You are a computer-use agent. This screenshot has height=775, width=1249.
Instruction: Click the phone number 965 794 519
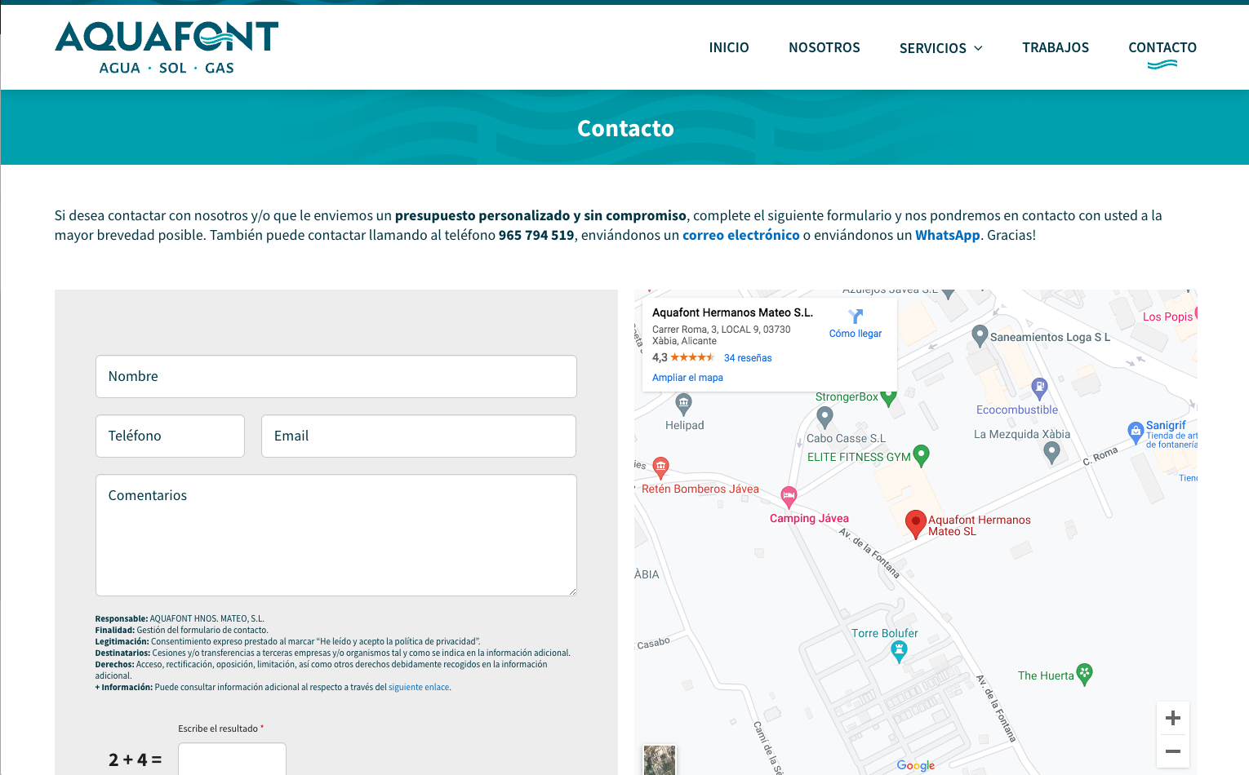536,235
